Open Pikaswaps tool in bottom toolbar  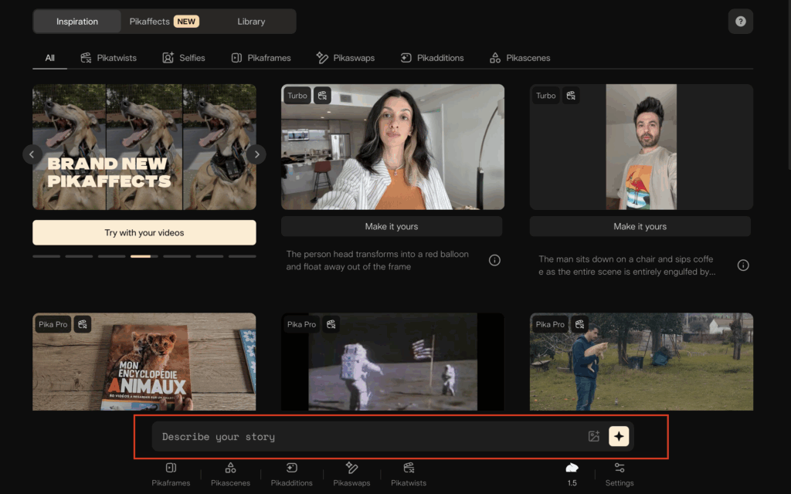point(351,474)
